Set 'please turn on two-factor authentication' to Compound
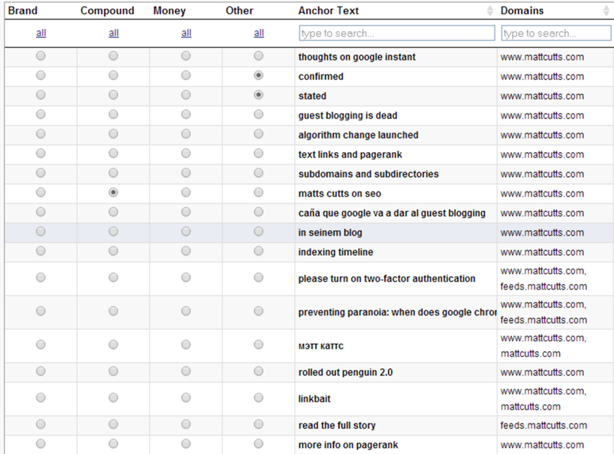 pos(113,277)
